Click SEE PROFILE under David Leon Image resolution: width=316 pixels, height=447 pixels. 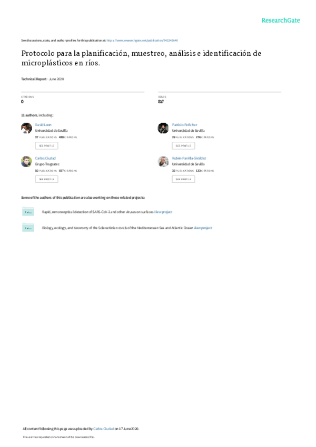pyautogui.click(x=46, y=145)
